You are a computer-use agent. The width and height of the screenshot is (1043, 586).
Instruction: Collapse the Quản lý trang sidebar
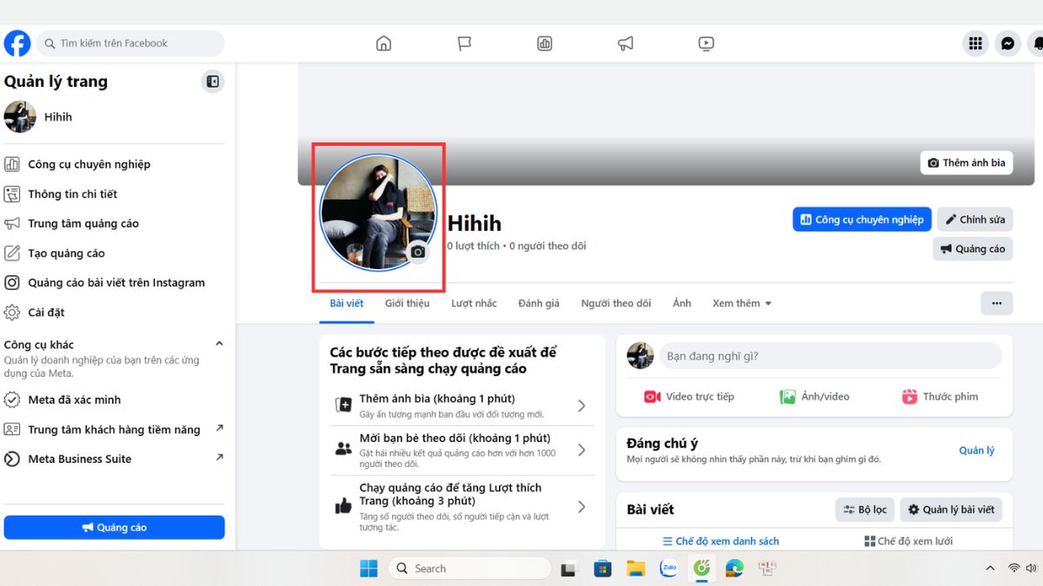click(x=213, y=82)
